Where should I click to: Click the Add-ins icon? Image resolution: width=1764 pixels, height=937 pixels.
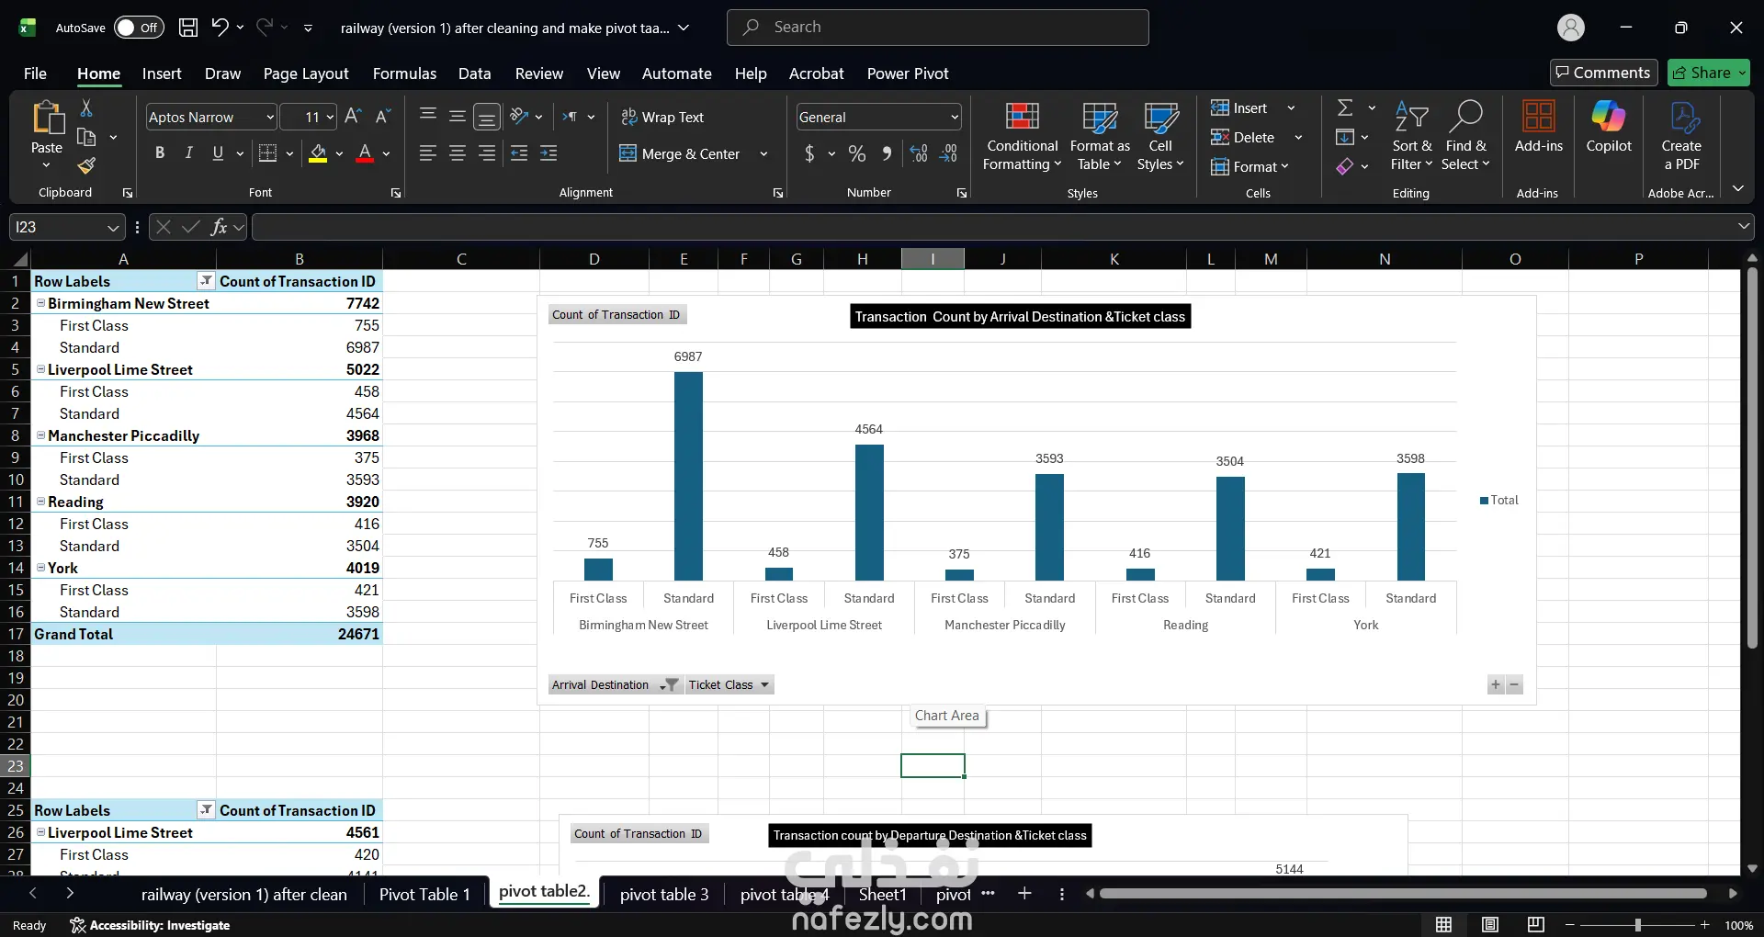pyautogui.click(x=1539, y=127)
